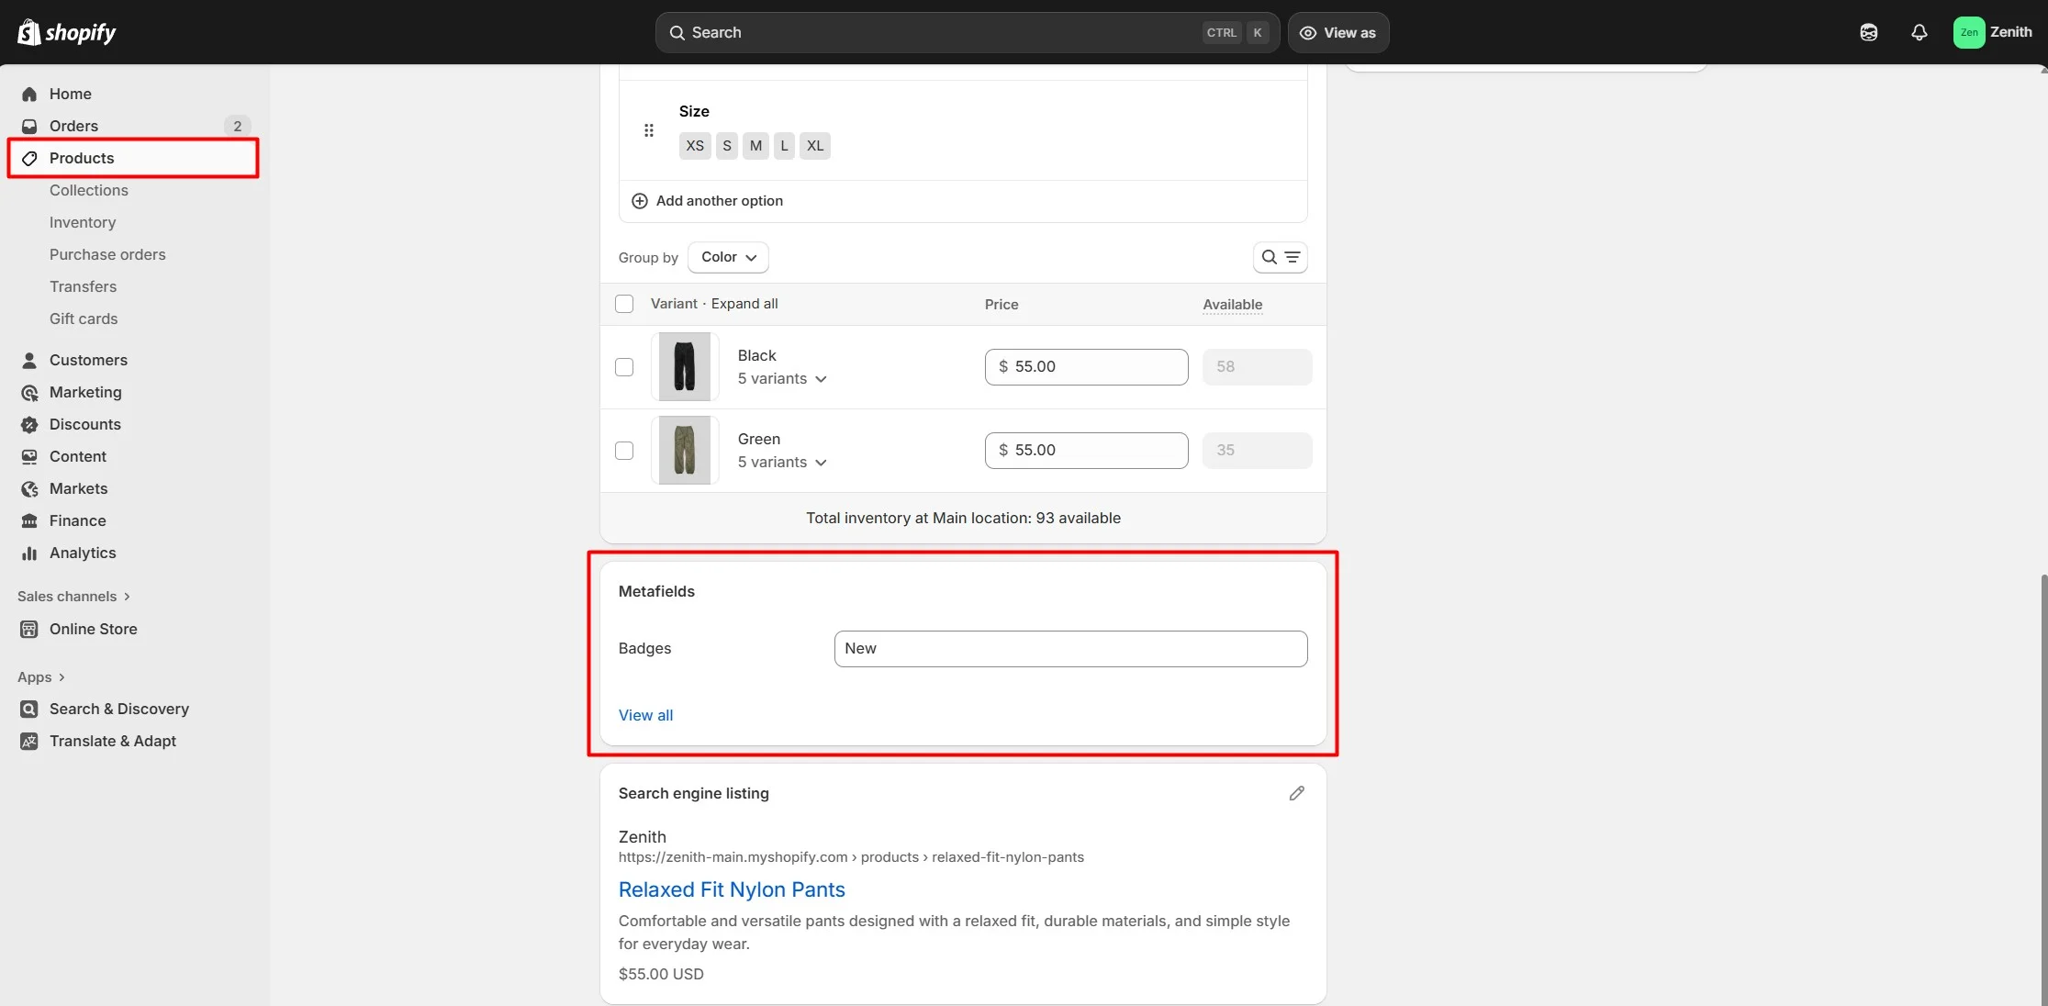Click the View all metafields link

pyautogui.click(x=645, y=715)
